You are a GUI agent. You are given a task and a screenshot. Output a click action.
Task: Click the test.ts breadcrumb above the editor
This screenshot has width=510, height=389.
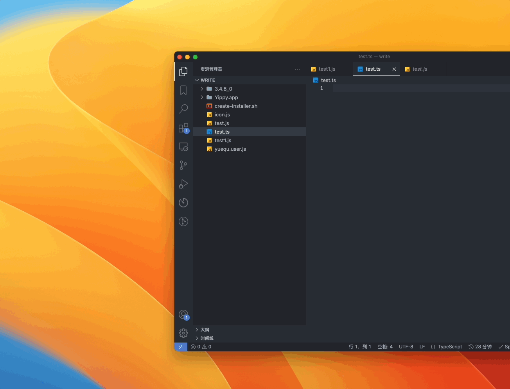click(x=325, y=80)
